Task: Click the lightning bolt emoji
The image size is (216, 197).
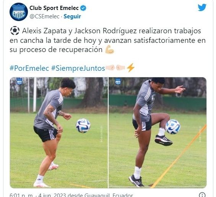Action: 130,68
